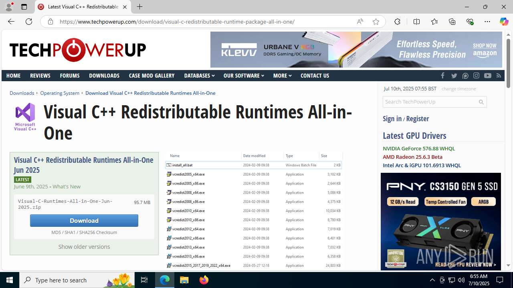Viewport: 513px width, 288px height.
Task: Close the Latest Visual C++ tab
Action: pos(125,7)
